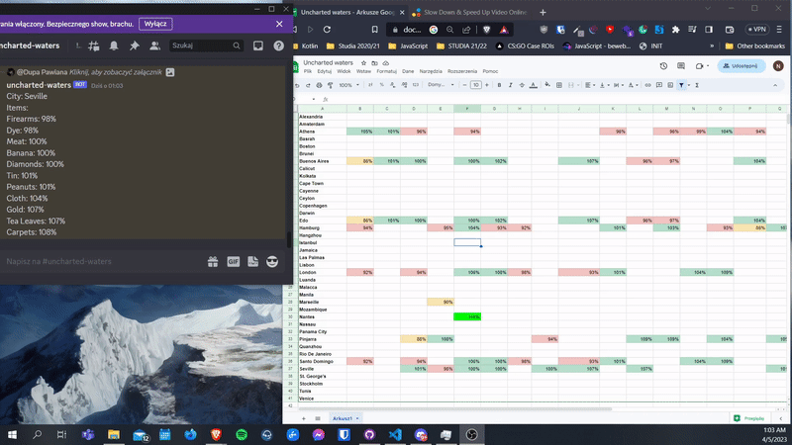Open Discord inbox icon
The width and height of the screenshot is (792, 445).
[258, 45]
